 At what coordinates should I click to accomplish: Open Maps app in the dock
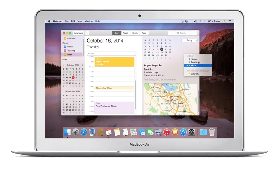pyautogui.click(x=134, y=132)
